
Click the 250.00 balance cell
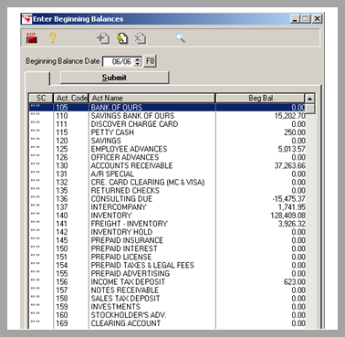point(294,132)
